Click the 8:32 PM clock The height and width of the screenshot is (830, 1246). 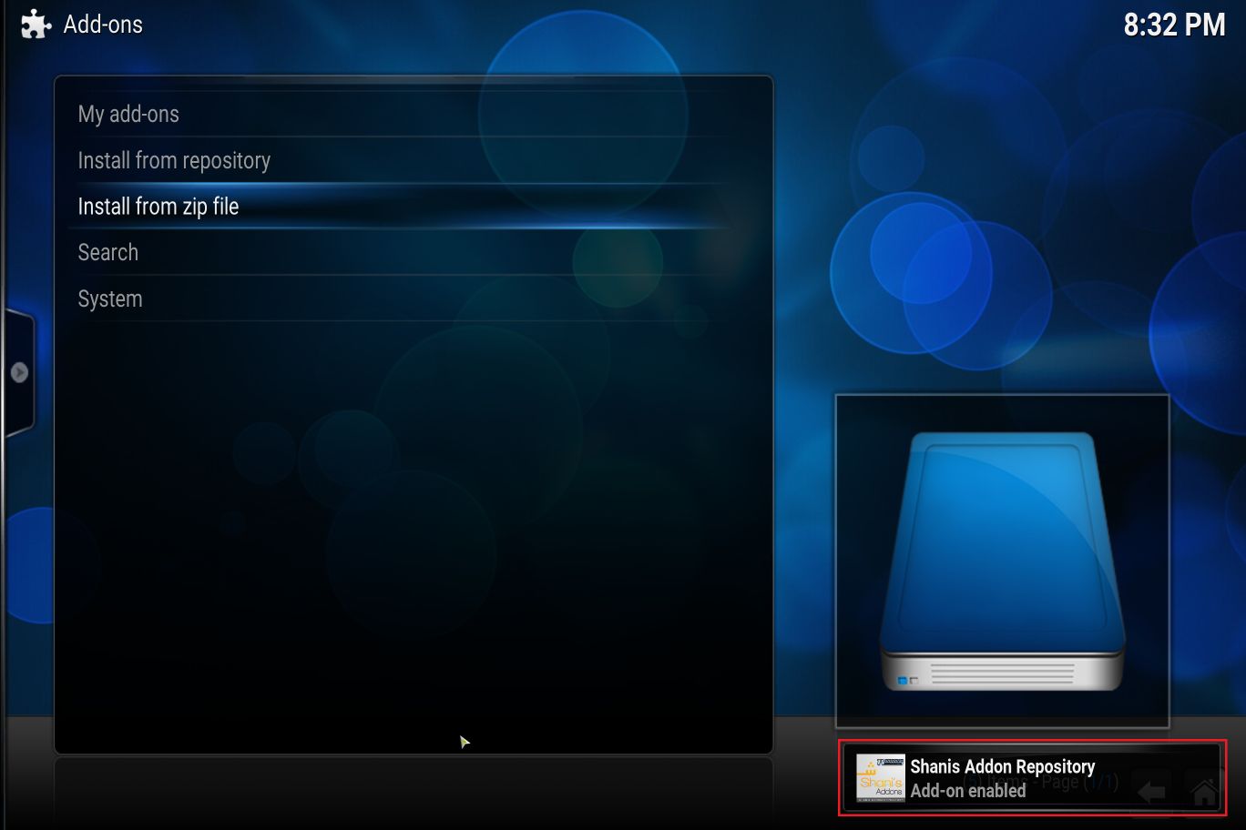click(1173, 25)
